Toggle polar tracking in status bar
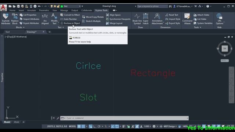Image resolution: width=235 pixels, height=132 pixels. (x=99, y=126)
